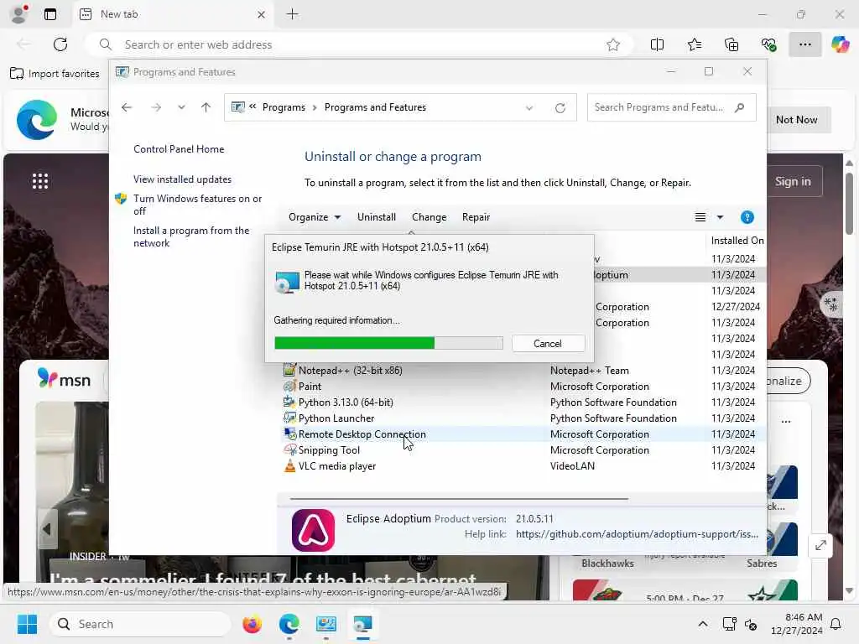Expand the address bar history dropdown

(x=529, y=108)
